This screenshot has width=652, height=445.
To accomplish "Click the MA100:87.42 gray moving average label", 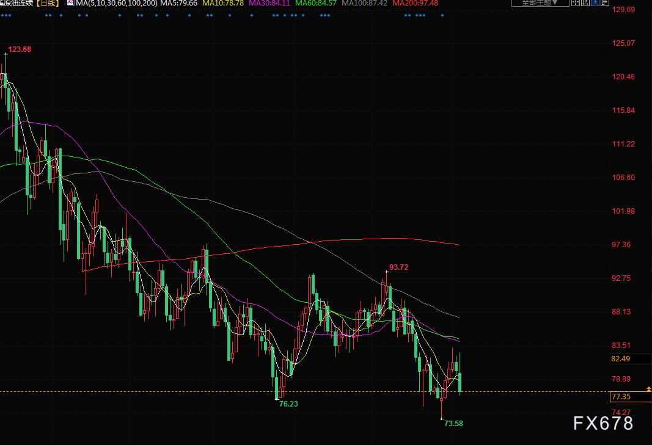I will click(364, 4).
